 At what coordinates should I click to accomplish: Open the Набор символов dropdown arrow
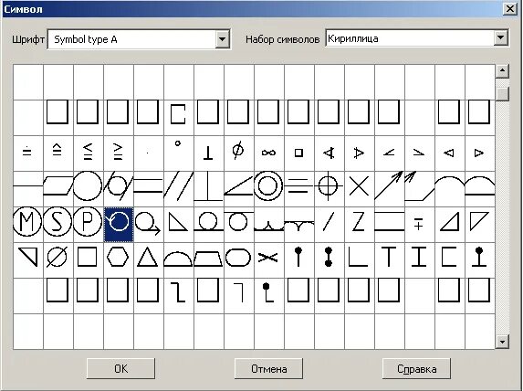click(x=500, y=38)
